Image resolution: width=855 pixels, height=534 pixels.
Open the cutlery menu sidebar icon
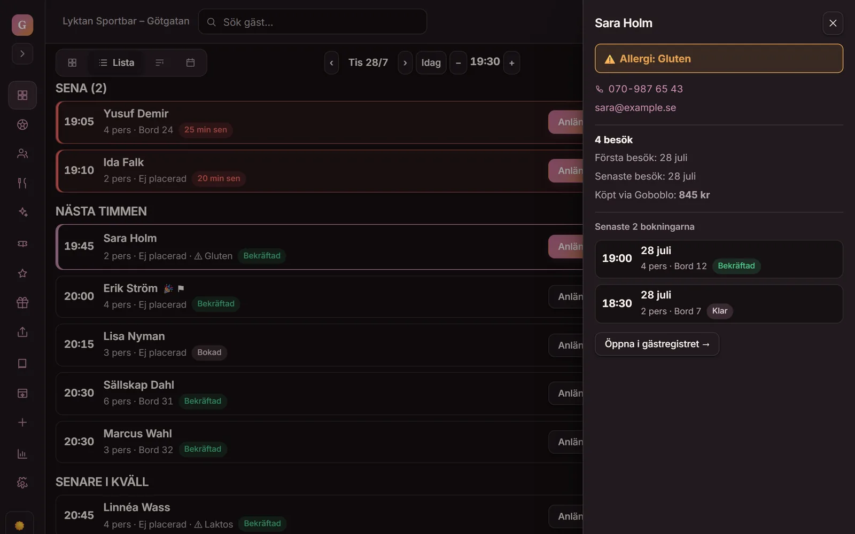click(22, 183)
